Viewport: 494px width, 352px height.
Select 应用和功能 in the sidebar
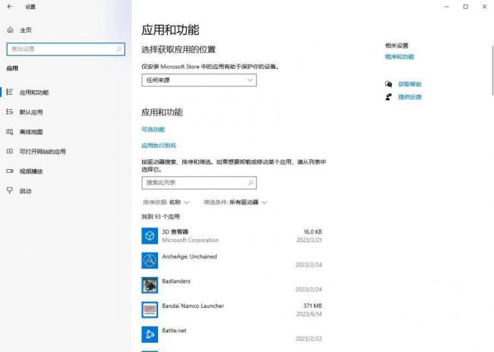tap(66, 92)
